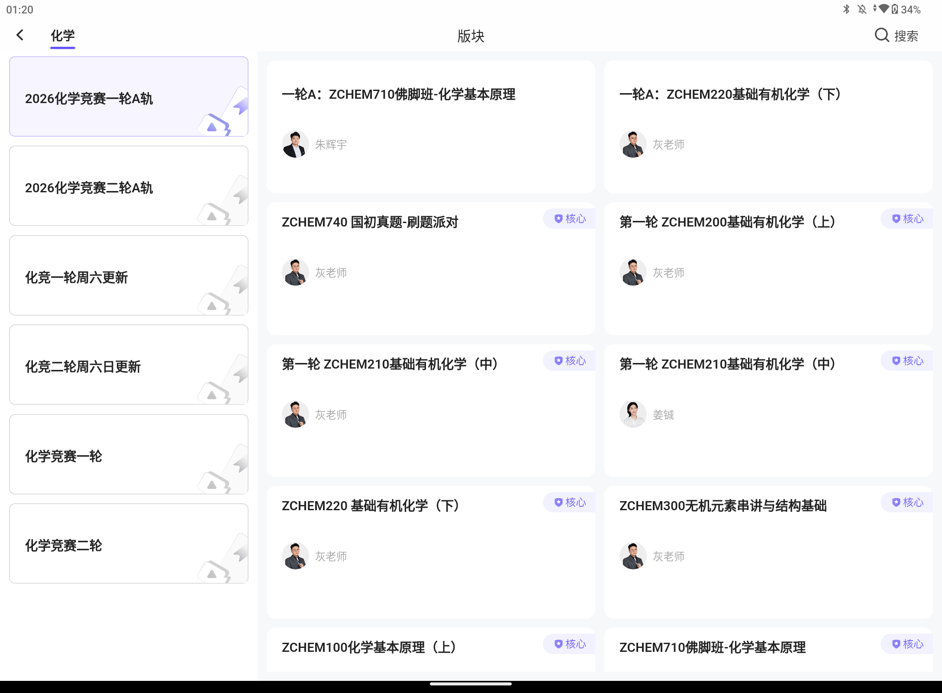Tap the back arrow icon
942x693 pixels.
20,35
